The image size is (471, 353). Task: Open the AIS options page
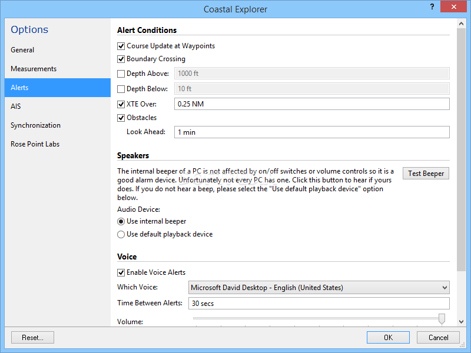58,106
